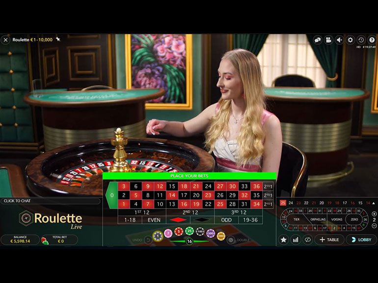Expand recent numbers history with arrow
Screen dimensions: 378x283
click(x=374, y=203)
